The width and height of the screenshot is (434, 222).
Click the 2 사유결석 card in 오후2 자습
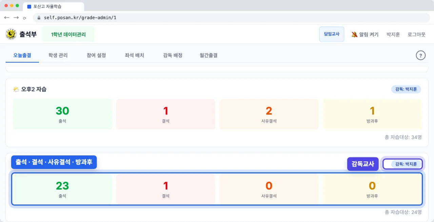[x=269, y=114]
